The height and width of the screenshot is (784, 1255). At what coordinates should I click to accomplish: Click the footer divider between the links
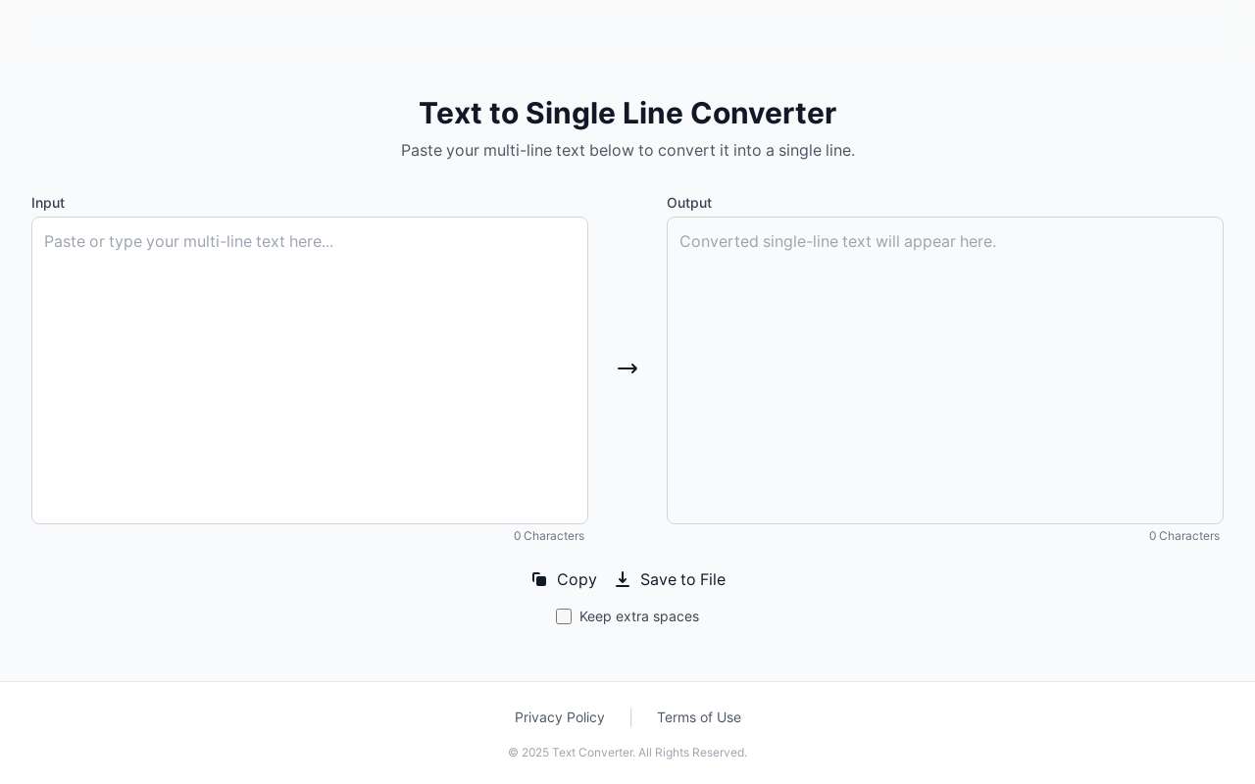631,717
